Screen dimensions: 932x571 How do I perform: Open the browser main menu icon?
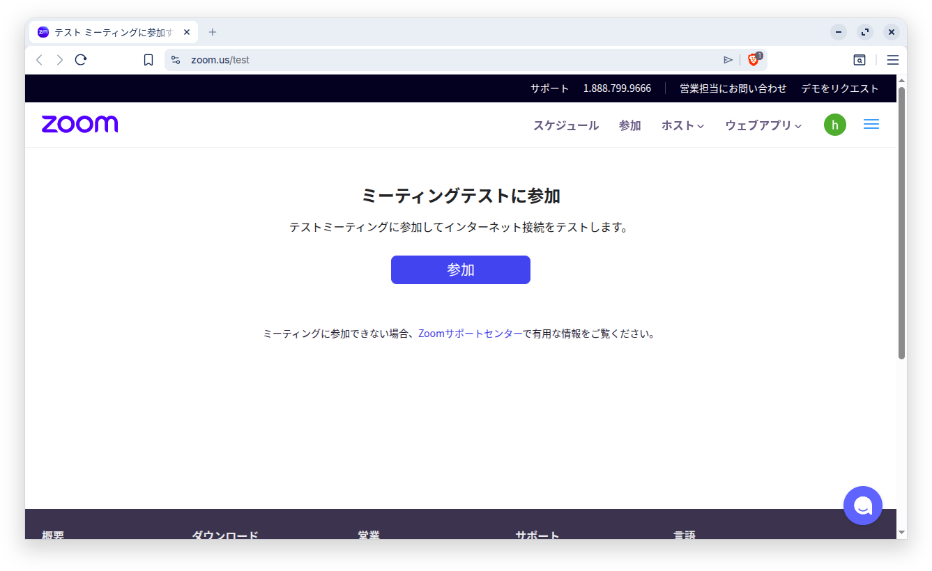(892, 60)
